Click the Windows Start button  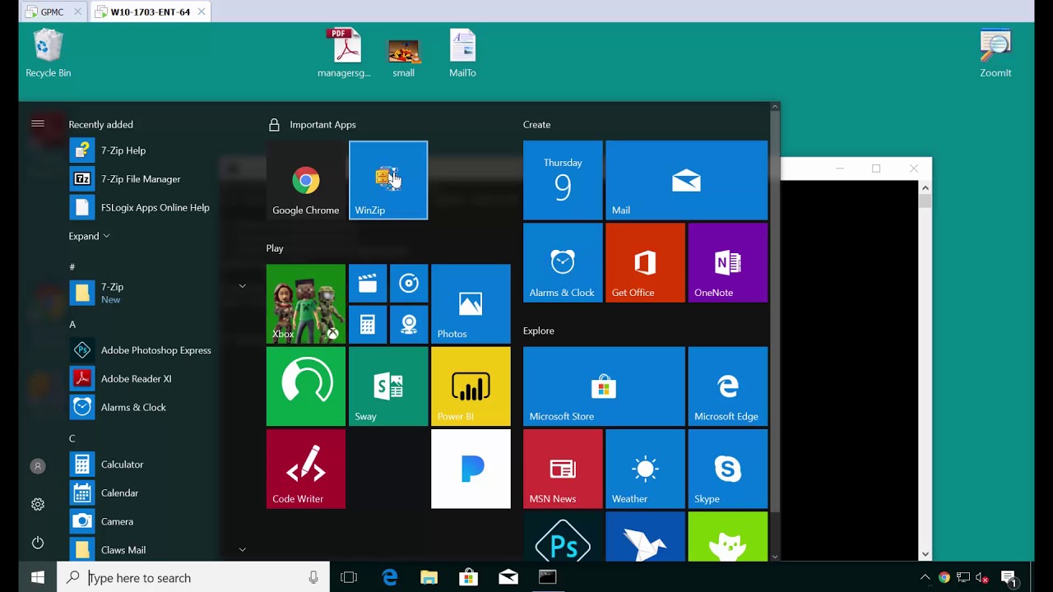(38, 578)
